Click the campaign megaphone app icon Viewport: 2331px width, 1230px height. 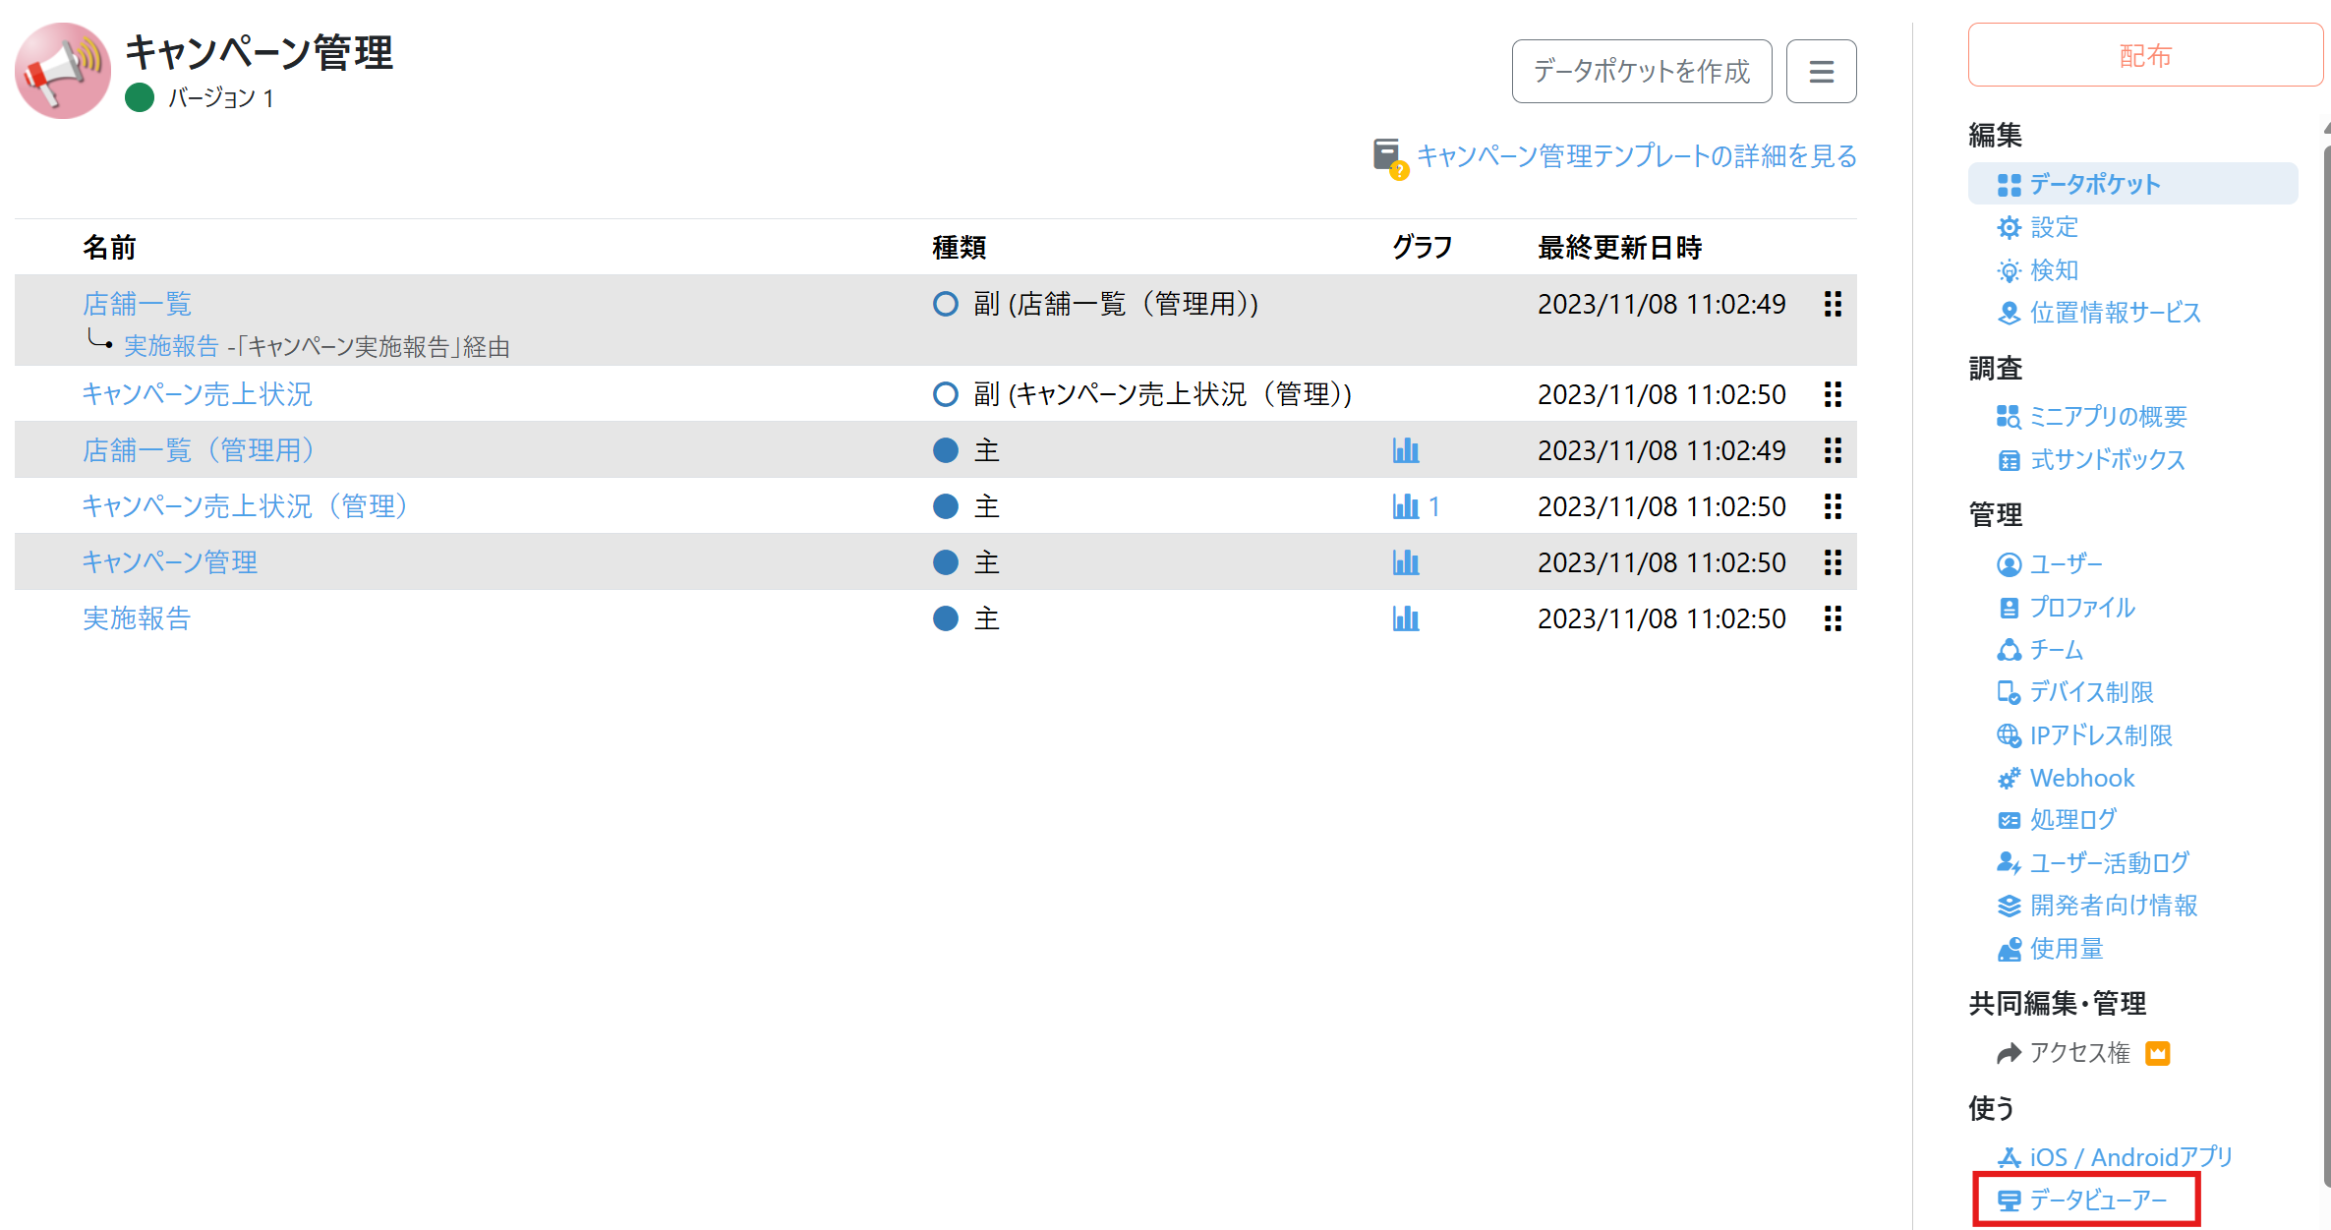pyautogui.click(x=63, y=71)
